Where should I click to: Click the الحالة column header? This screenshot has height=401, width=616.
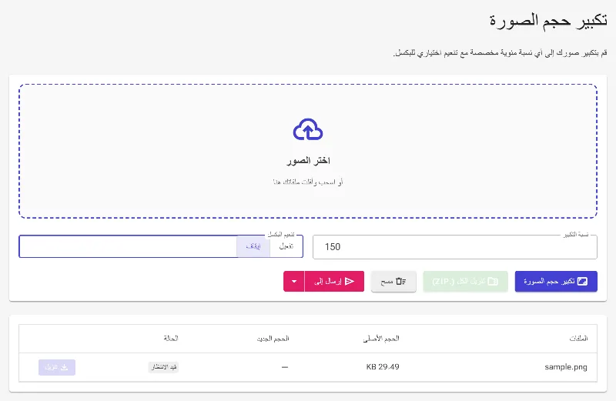pos(171,338)
